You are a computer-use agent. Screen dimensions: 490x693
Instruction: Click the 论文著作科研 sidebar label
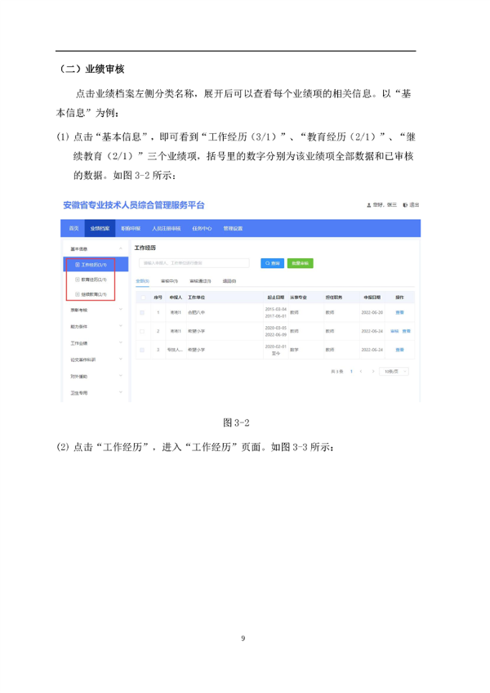click(83, 360)
